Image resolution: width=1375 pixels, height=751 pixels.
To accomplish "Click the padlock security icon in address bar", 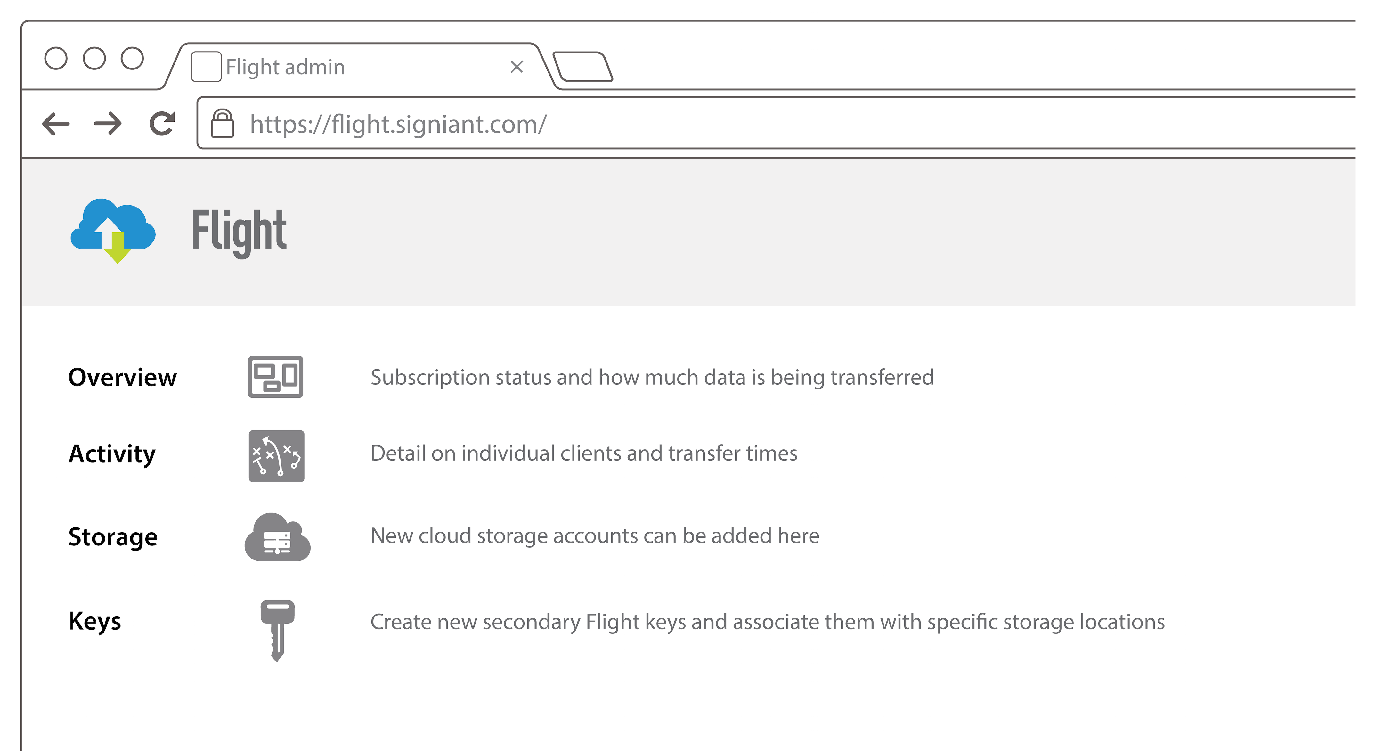I will (222, 123).
